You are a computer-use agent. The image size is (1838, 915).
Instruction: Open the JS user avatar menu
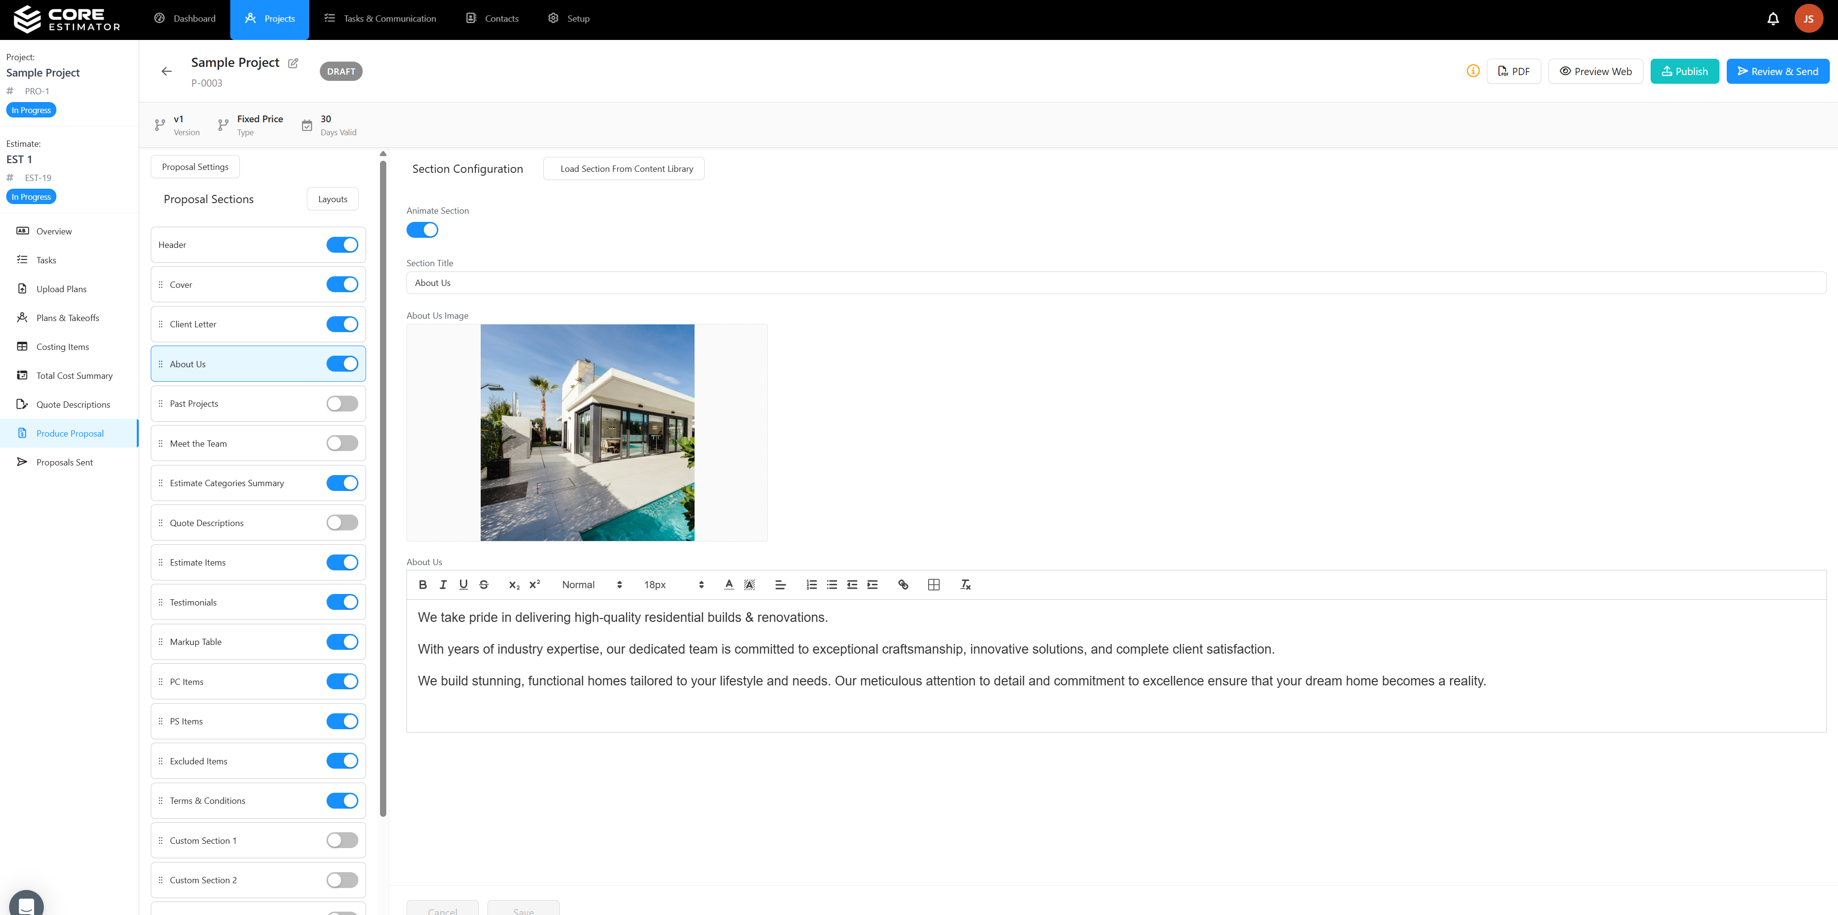[x=1808, y=19]
